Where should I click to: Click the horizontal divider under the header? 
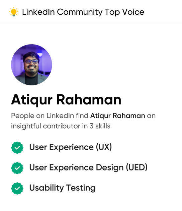pyautogui.click(x=91, y=23)
